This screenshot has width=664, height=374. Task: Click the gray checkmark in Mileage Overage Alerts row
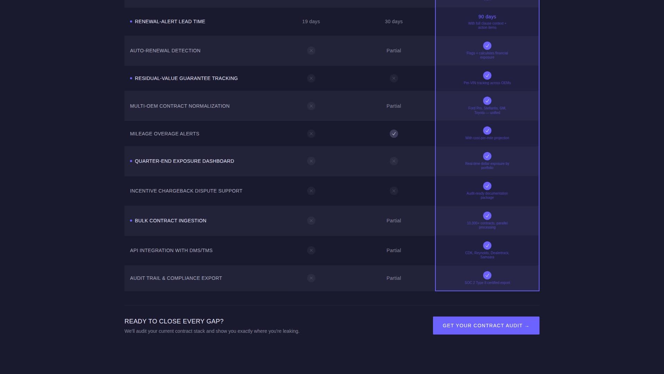[x=394, y=134]
